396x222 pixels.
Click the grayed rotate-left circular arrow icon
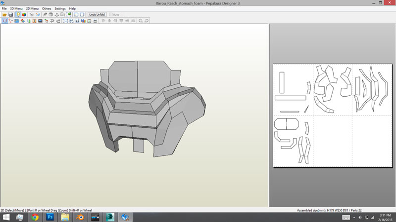tap(141, 21)
